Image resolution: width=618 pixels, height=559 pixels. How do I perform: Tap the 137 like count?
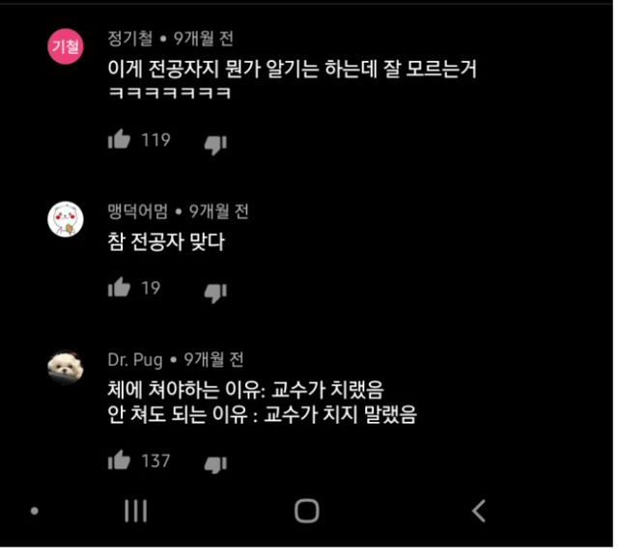[155, 461]
